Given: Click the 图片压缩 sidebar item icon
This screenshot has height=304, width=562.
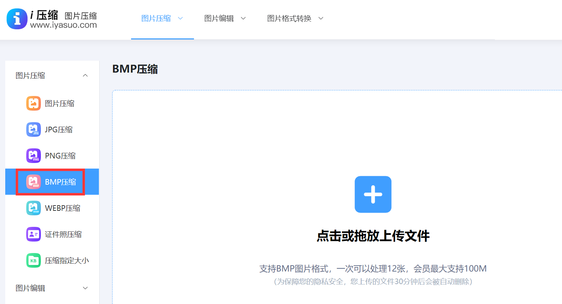Looking at the screenshot, I should tap(33, 103).
